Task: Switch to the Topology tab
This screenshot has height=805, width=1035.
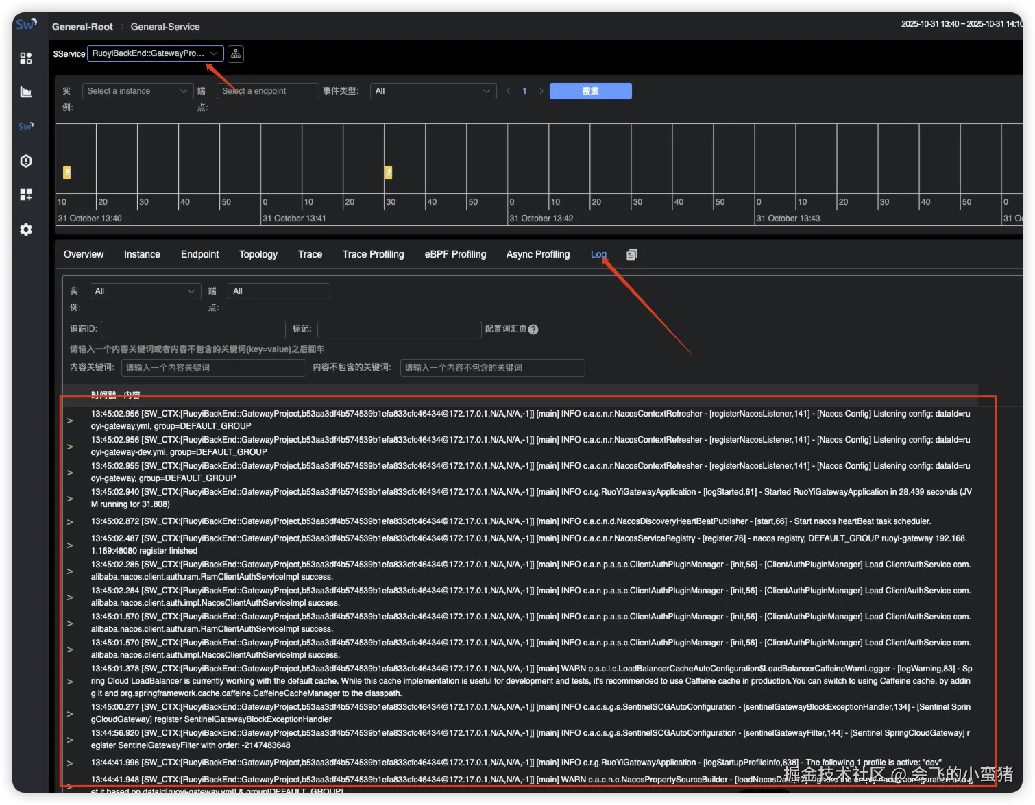Action: (258, 254)
